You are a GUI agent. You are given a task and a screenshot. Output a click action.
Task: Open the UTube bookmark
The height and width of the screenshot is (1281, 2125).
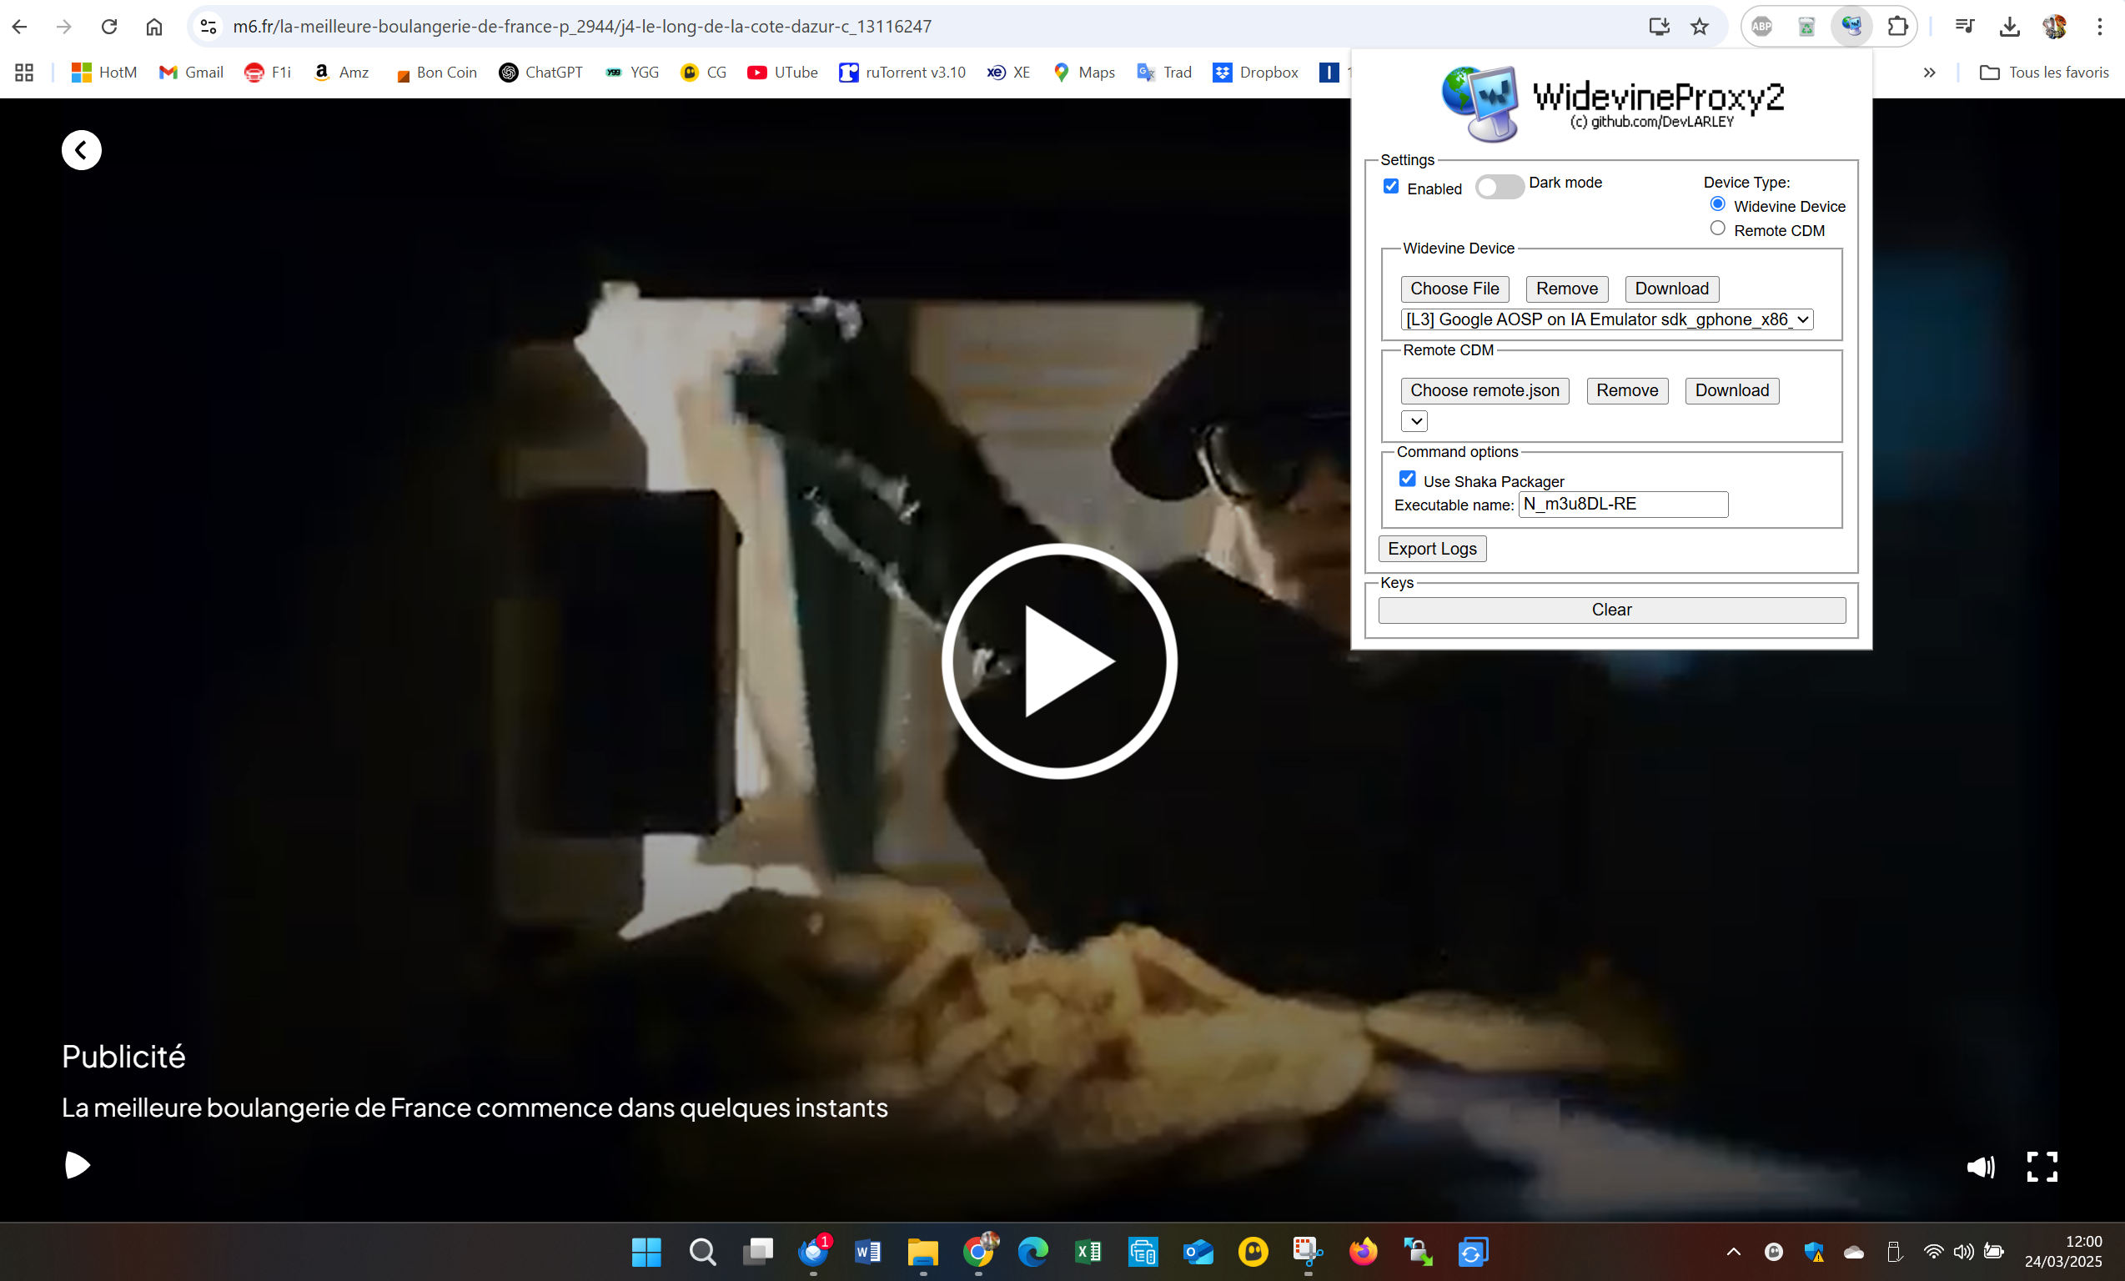pyautogui.click(x=783, y=73)
